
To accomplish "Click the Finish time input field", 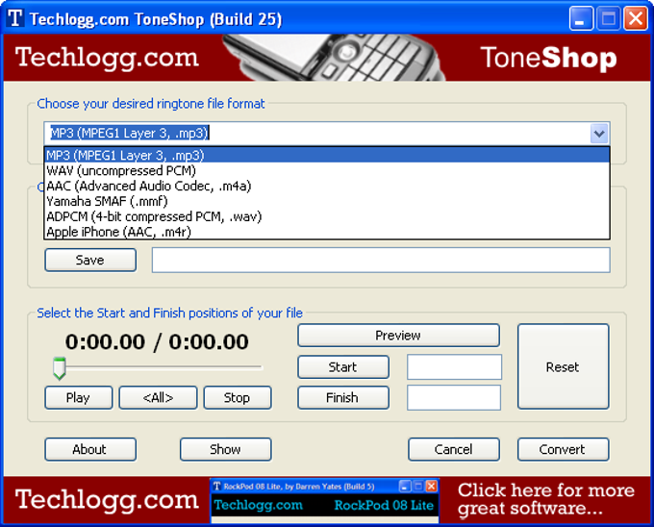I will point(454,398).
